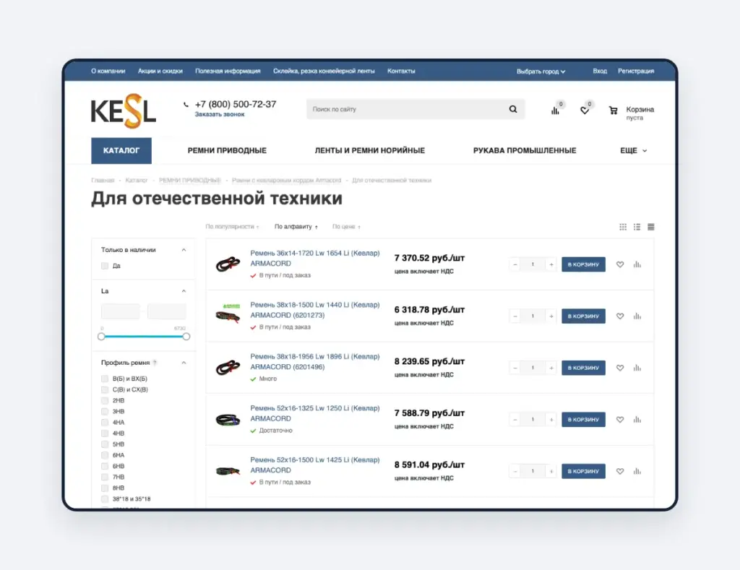Open the favorites heart icon in header

[x=584, y=111]
